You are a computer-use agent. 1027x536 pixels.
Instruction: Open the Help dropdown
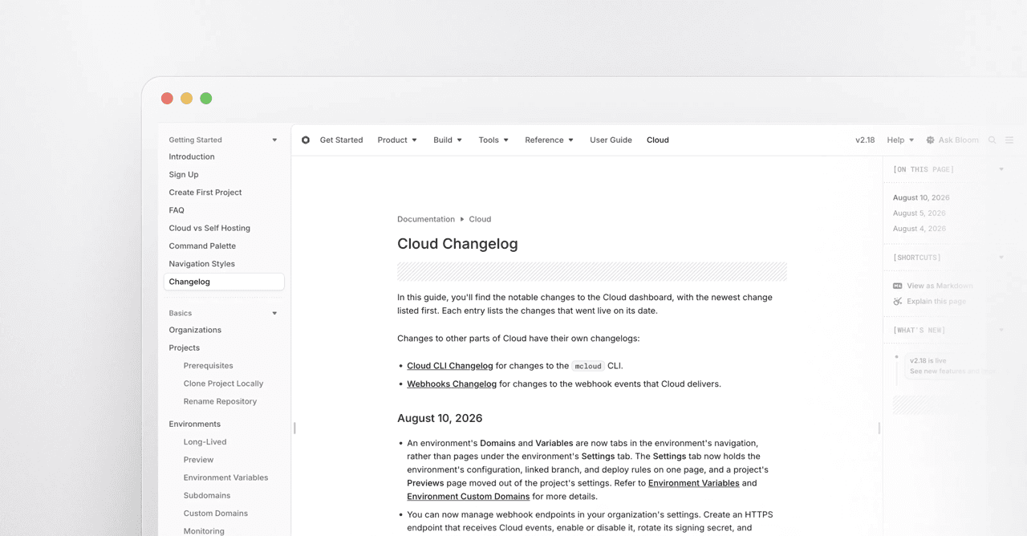pos(900,140)
